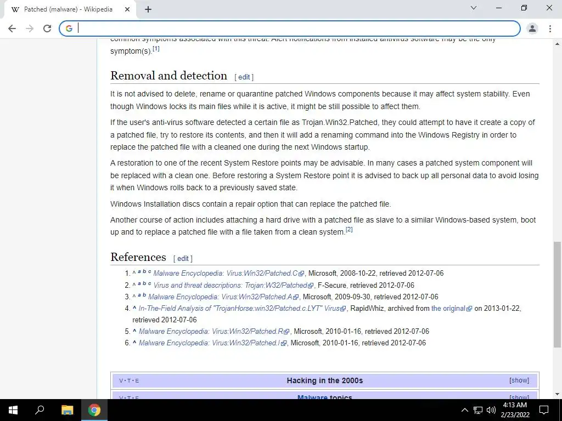Jump back via reference 2 backlink 'b'

(144, 283)
